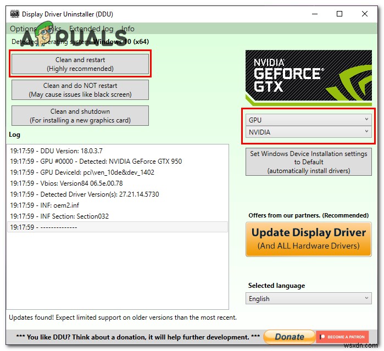This screenshot has width=384, height=351.
Task: Select the GPU #0000 Detected log line
Action: click(x=118, y=161)
